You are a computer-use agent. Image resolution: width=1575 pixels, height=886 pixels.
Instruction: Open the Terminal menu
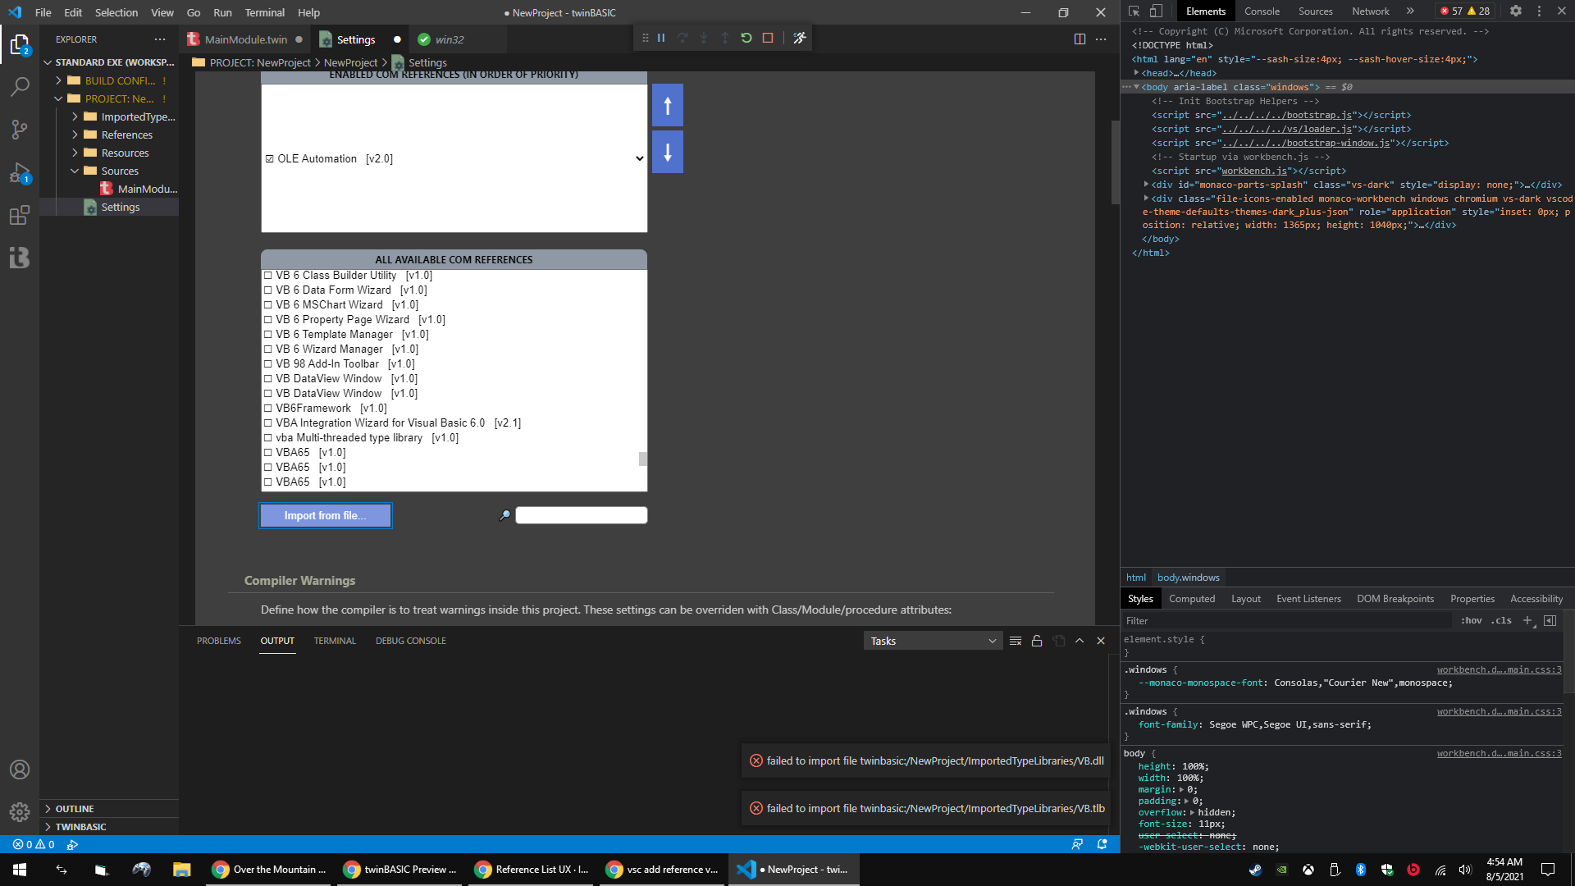(x=264, y=12)
